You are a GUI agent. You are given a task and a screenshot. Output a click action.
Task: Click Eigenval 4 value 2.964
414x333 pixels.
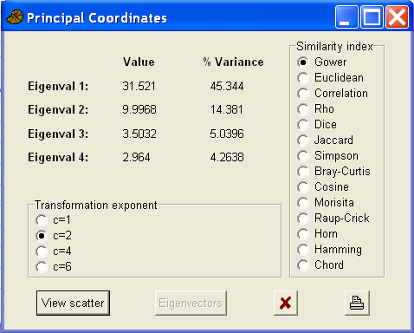click(x=136, y=157)
